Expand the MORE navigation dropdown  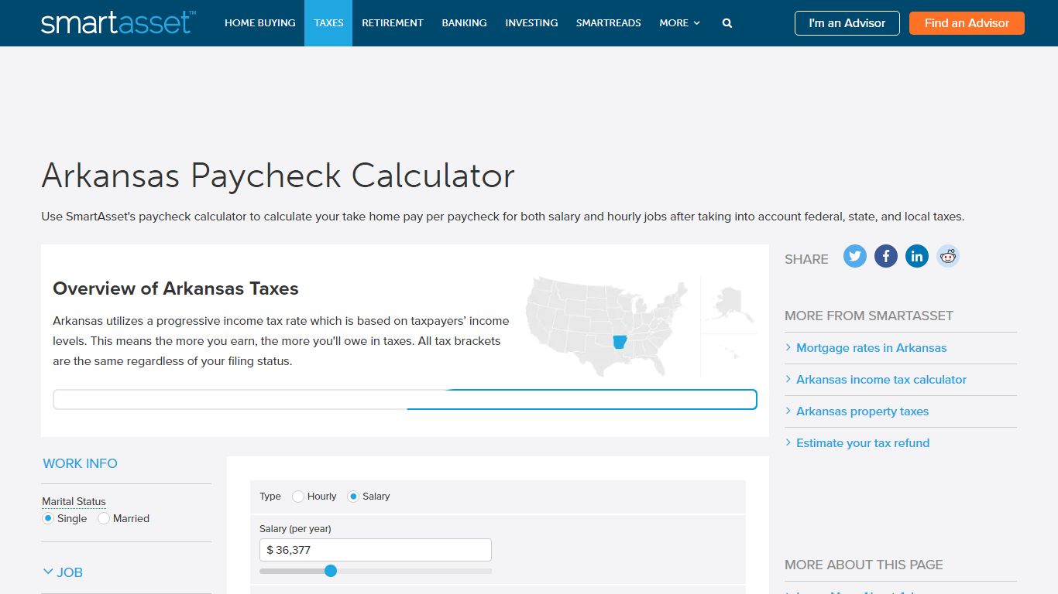tap(679, 23)
